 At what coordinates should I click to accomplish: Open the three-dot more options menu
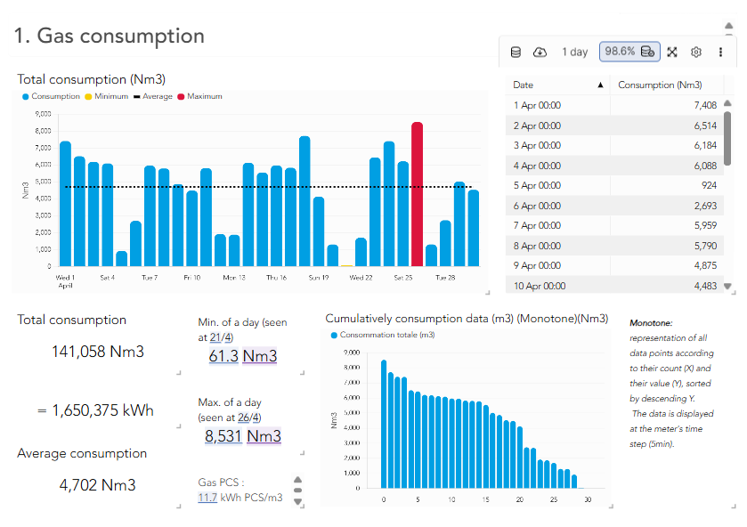(x=720, y=52)
